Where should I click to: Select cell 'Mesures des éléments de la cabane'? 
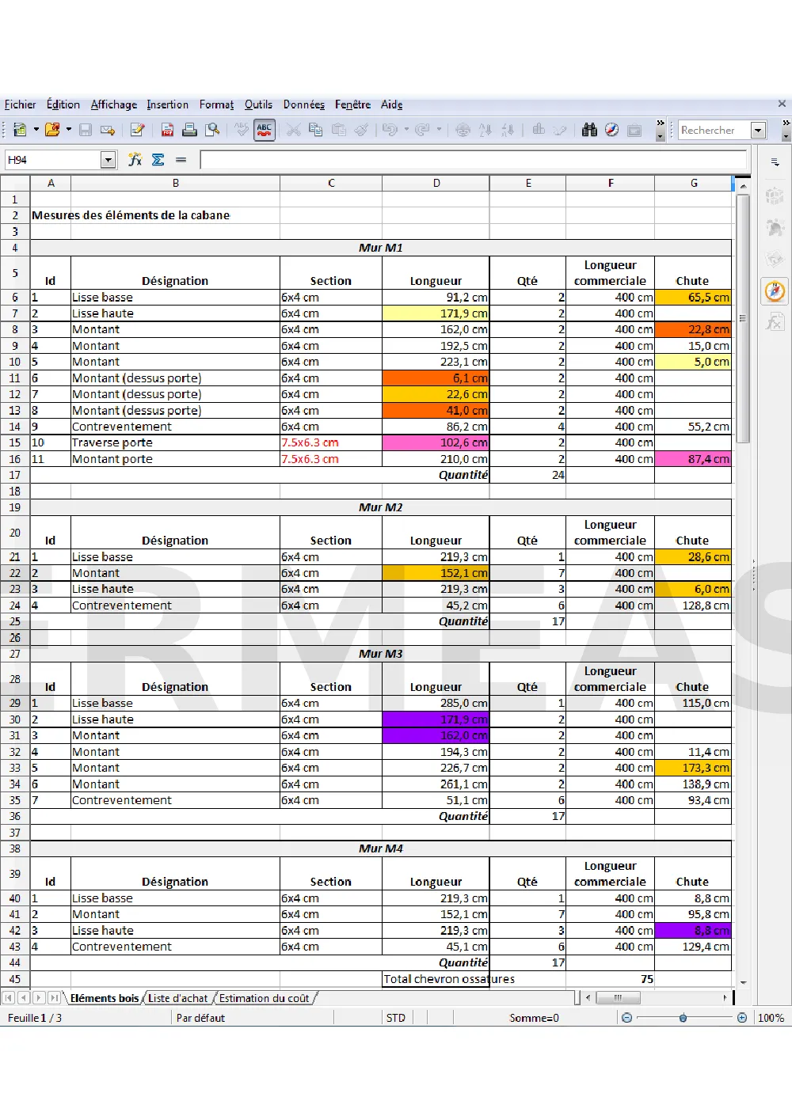131,215
